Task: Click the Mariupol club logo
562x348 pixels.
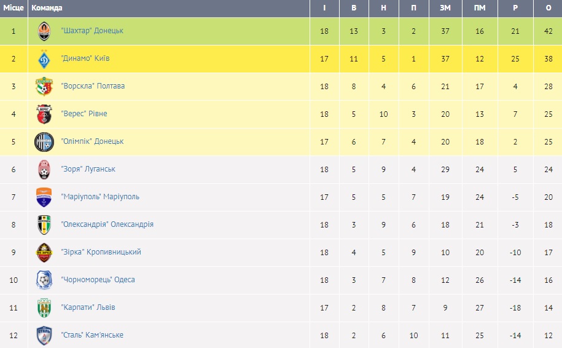Action: [x=44, y=197]
